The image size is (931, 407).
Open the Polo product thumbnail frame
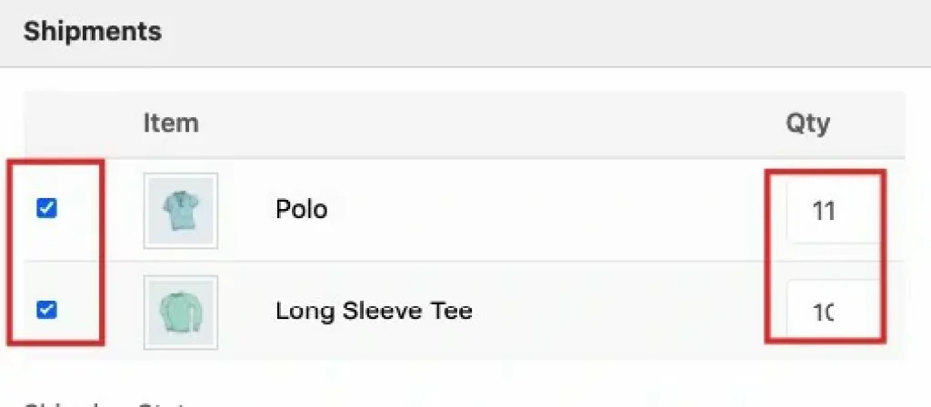point(181,211)
